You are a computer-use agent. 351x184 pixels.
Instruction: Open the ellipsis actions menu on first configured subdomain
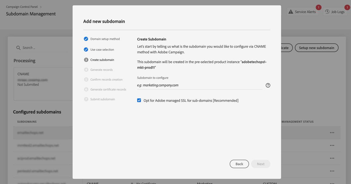(x=332, y=133)
